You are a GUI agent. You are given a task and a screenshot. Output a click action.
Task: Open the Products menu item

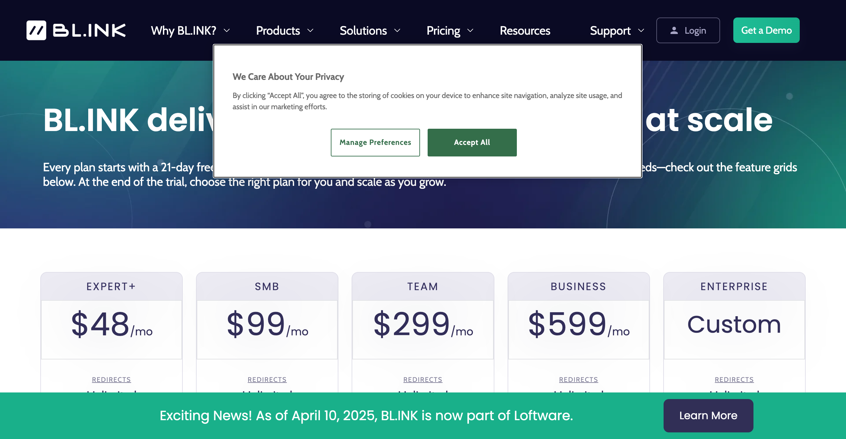[278, 31]
